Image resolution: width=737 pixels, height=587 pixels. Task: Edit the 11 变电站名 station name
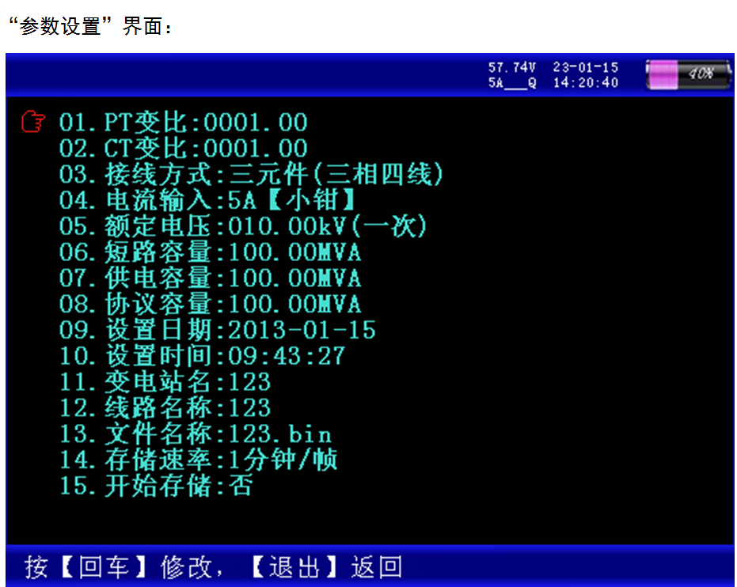coord(165,382)
